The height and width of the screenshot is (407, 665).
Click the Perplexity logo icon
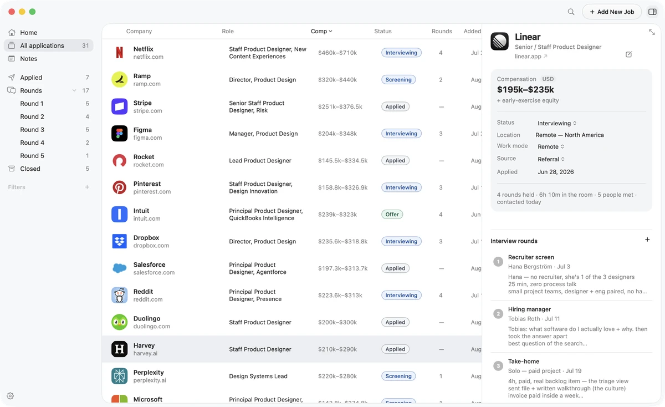119,376
